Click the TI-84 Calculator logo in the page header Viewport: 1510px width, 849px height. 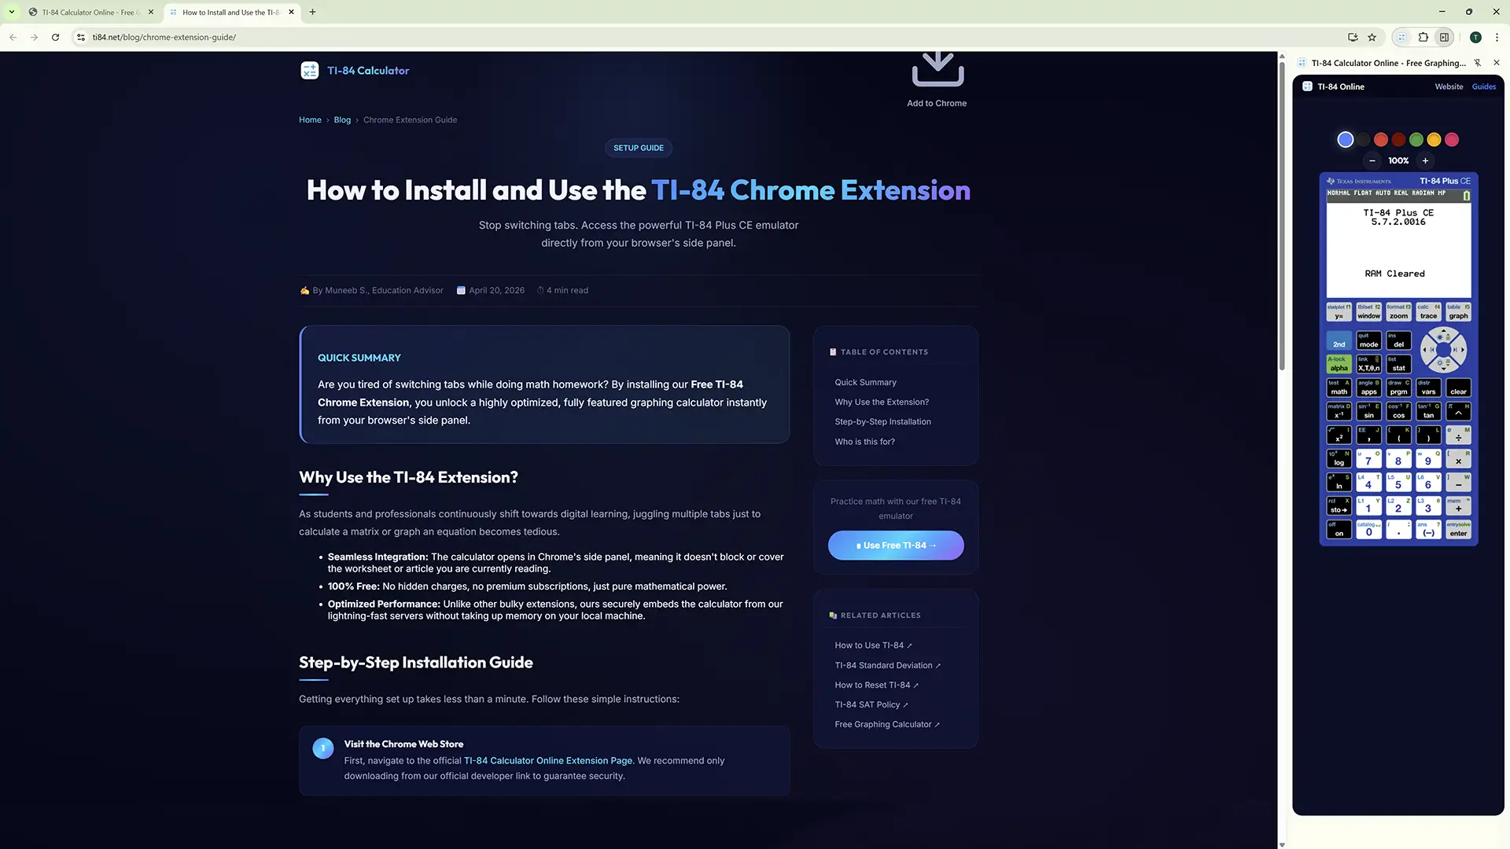tap(355, 71)
